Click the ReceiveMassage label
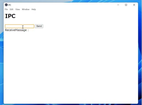Image resolution: width=142 pixels, height=105 pixels. coord(17,30)
